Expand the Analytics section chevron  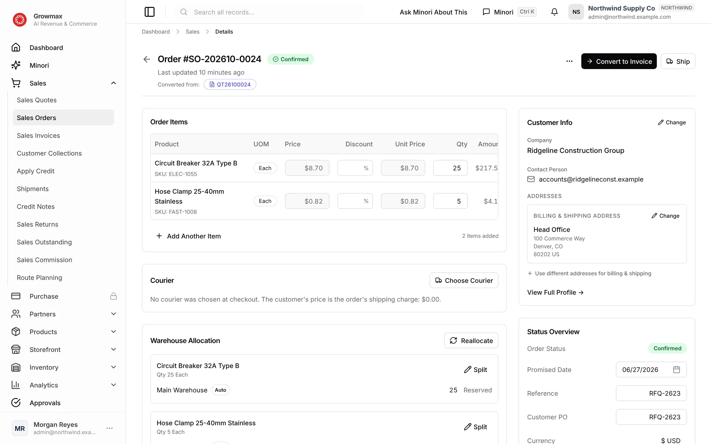pos(114,385)
